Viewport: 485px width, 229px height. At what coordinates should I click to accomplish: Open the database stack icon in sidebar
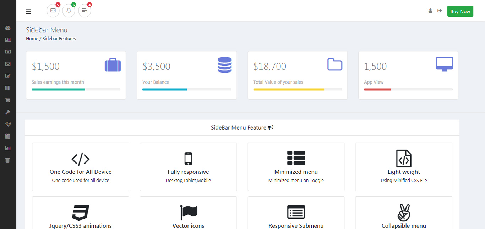coord(8,160)
